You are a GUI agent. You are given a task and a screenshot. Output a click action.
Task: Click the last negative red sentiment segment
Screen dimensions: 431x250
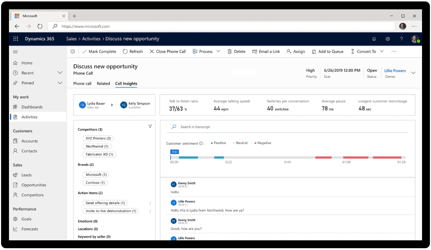pyautogui.click(x=387, y=158)
